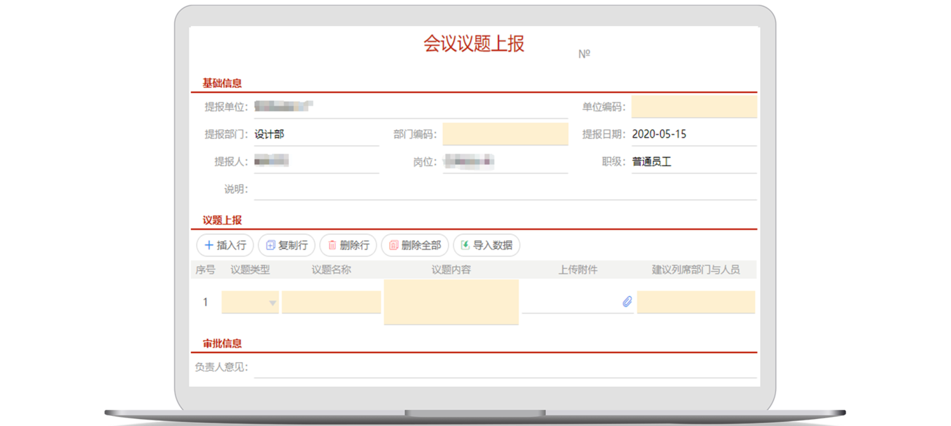Click the copy icon on 复制行 button
The height and width of the screenshot is (426, 951).
click(270, 246)
